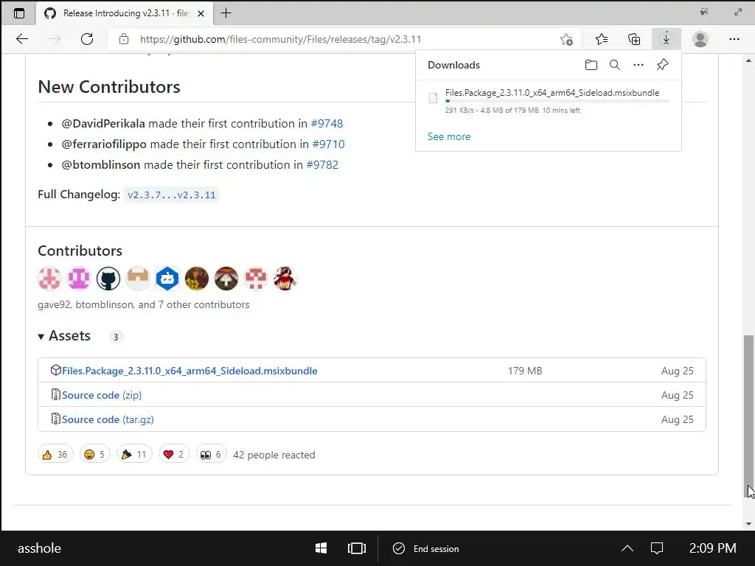Toggle laugh reaction 5
This screenshot has height=566, width=755.
coord(94,454)
